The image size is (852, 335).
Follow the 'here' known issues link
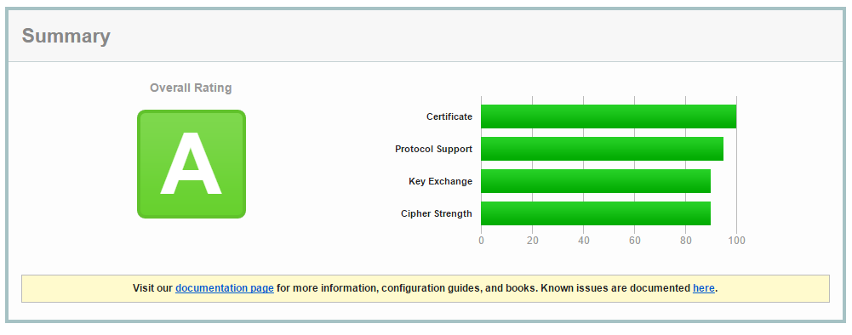[704, 288]
